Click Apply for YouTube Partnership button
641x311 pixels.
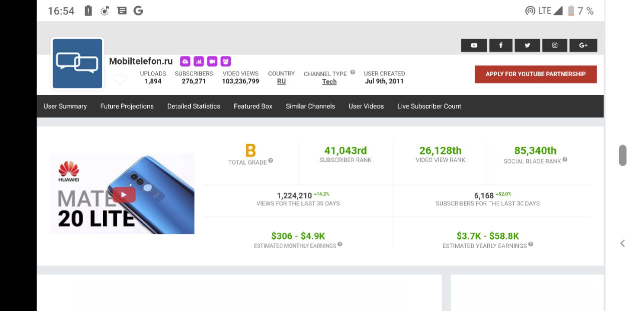pyautogui.click(x=536, y=74)
